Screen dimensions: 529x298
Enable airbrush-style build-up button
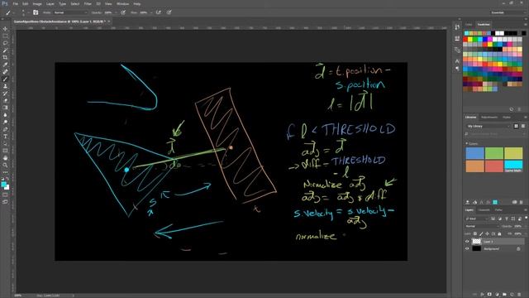click(x=158, y=12)
